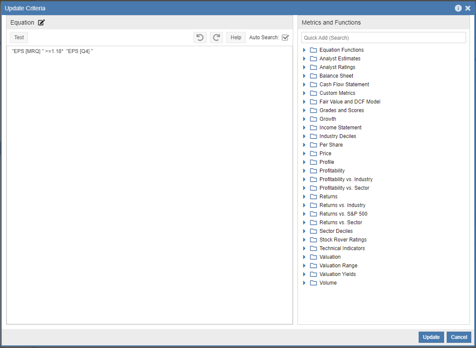Toggle the Auto Search checkbox

click(x=285, y=38)
